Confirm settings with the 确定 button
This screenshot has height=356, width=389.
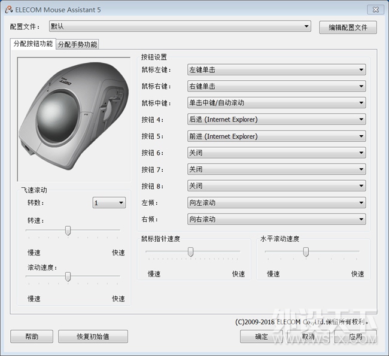click(x=262, y=336)
